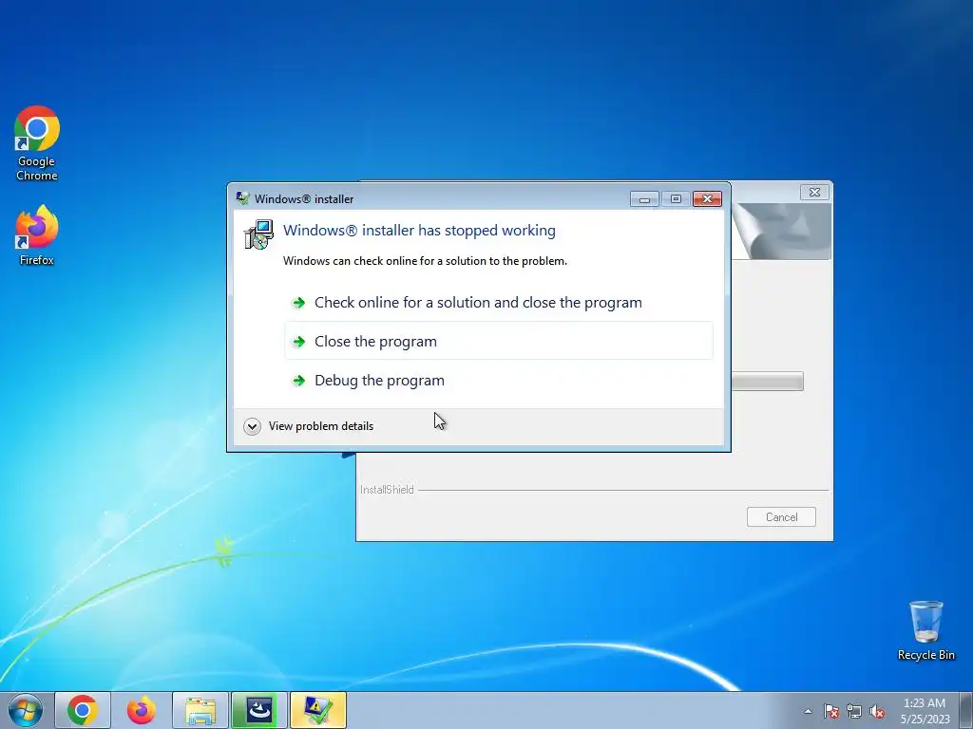Screen dimensions: 973x729
Task: Click Show desktop strip at taskbar end
Action: (x=965, y=710)
